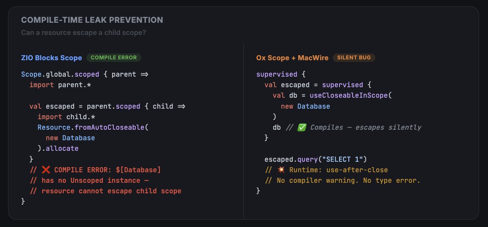488x227 pixels.
Task: Click the 'Compiles — escapes silently' comment
Action: (366, 128)
